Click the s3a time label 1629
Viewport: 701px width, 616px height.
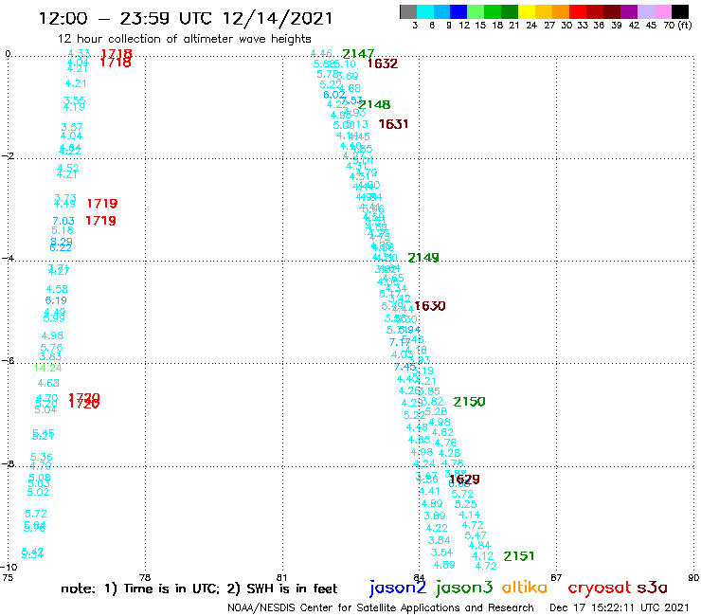pyautogui.click(x=464, y=480)
